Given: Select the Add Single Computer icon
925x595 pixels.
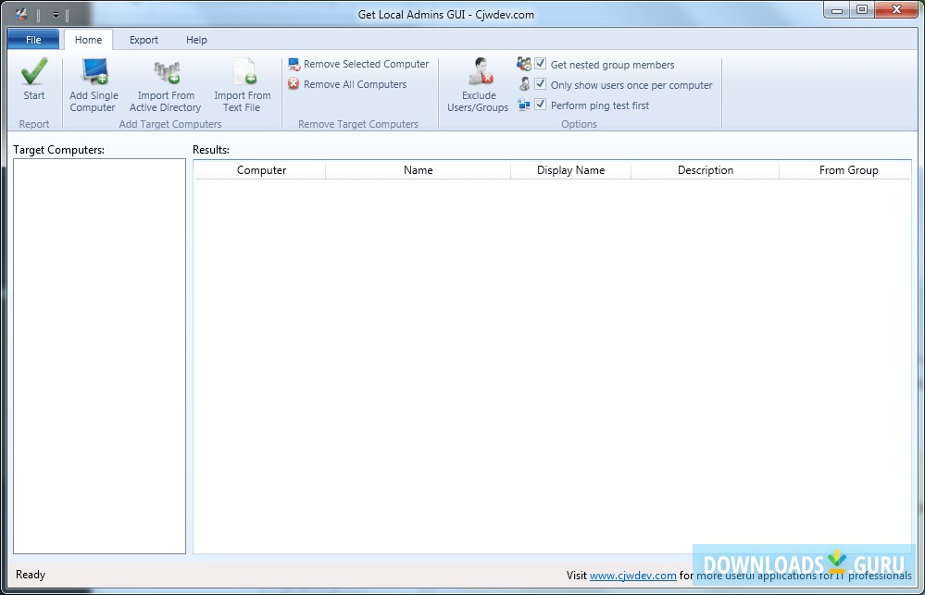Looking at the screenshot, I should [x=93, y=72].
